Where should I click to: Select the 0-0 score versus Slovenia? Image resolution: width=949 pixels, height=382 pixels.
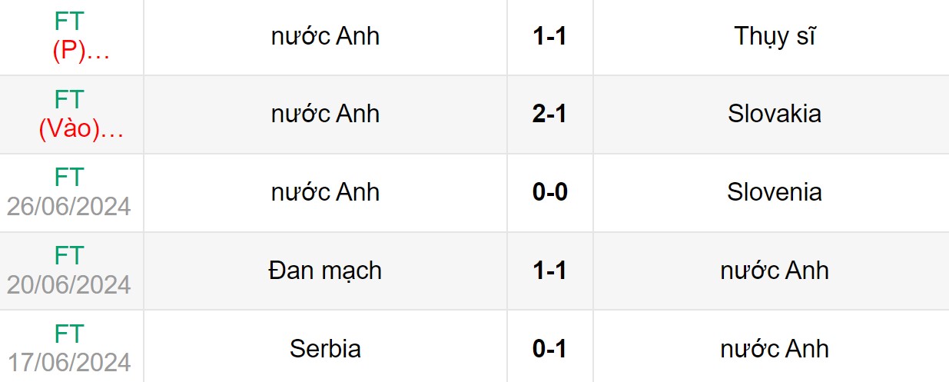coord(549,192)
